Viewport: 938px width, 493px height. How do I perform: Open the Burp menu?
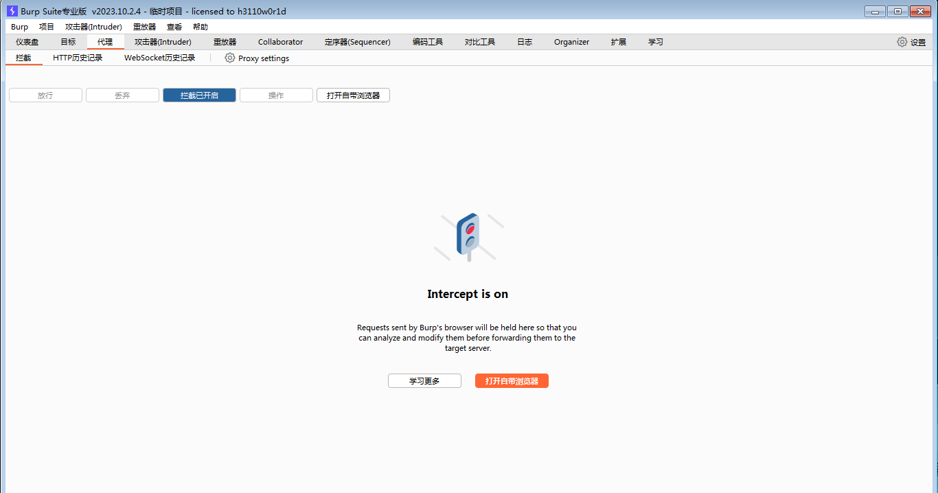point(20,27)
